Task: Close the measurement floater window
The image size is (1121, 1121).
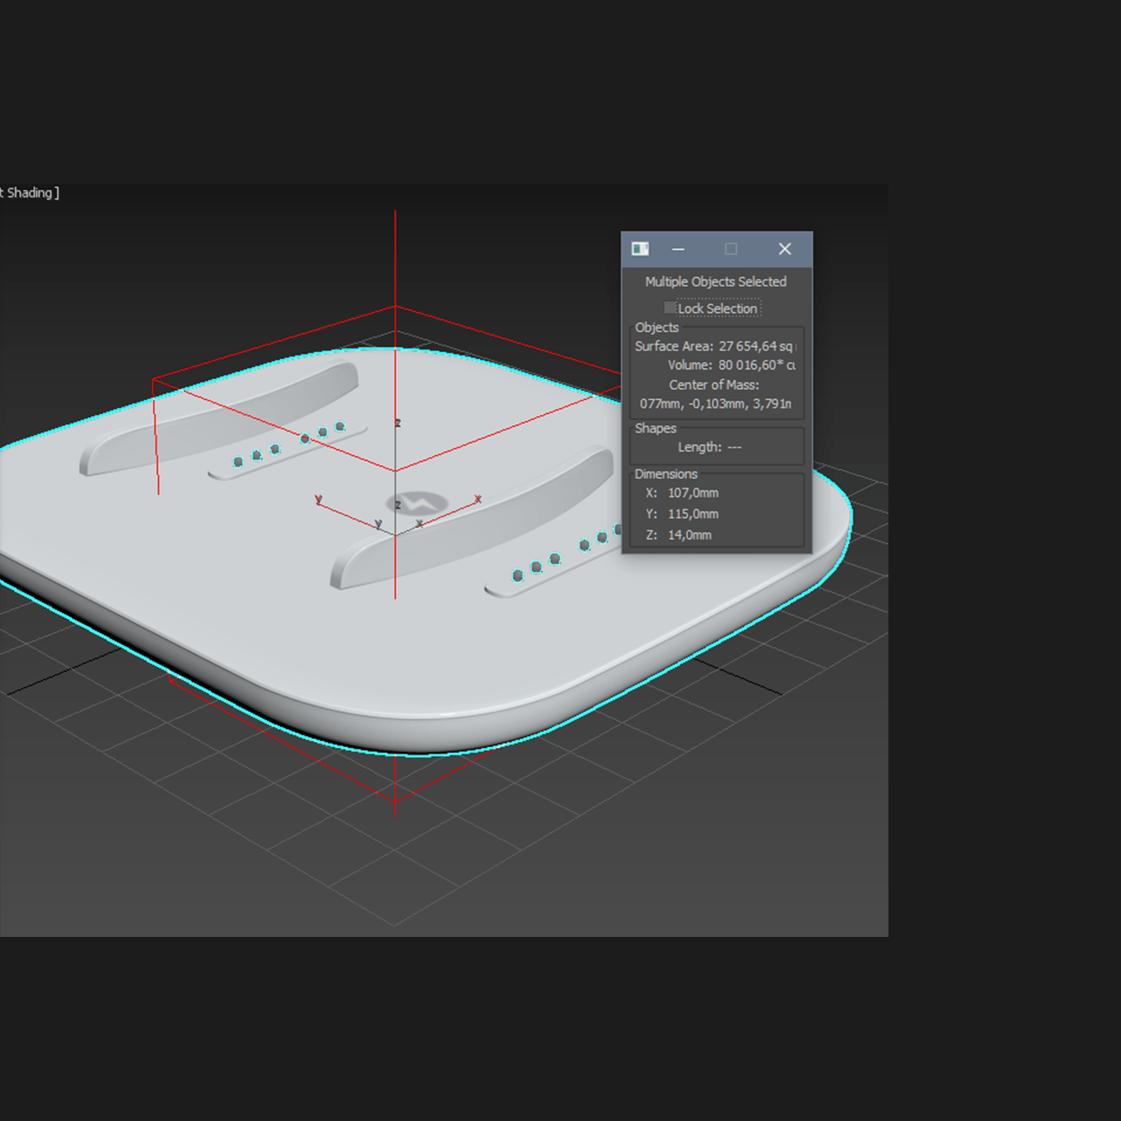Action: coord(785,249)
